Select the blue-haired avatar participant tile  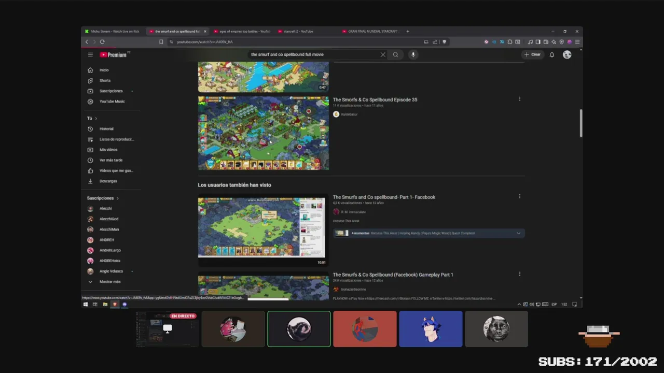(x=431, y=329)
